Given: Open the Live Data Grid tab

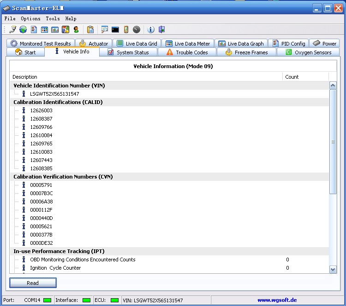Looking at the screenshot, I should click(137, 44).
